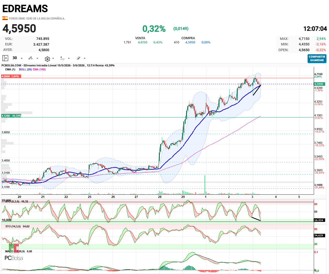Open FOROS (BME: EDR) link
329x274 pixels.
37,18
